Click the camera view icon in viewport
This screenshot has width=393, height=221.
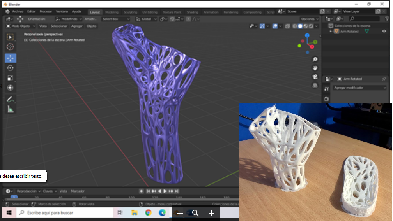pyautogui.click(x=315, y=77)
